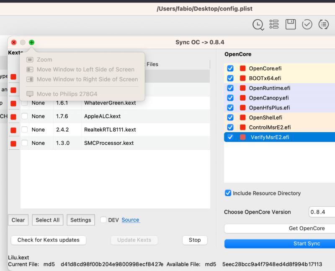
Task: Click the red status square beside OpenCore.efi
Action: (x=242, y=68)
